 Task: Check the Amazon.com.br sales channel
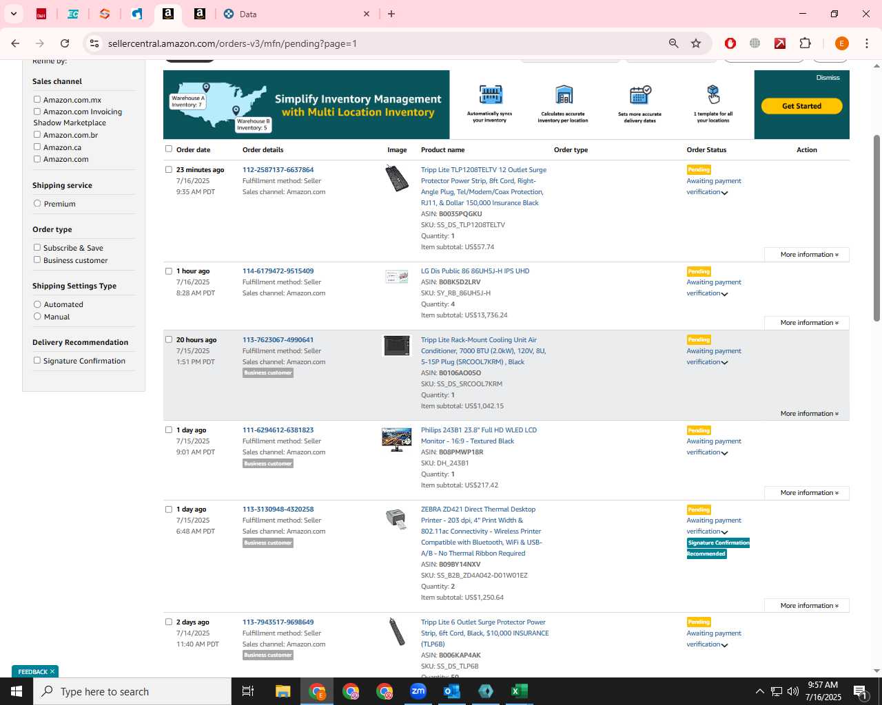point(37,135)
